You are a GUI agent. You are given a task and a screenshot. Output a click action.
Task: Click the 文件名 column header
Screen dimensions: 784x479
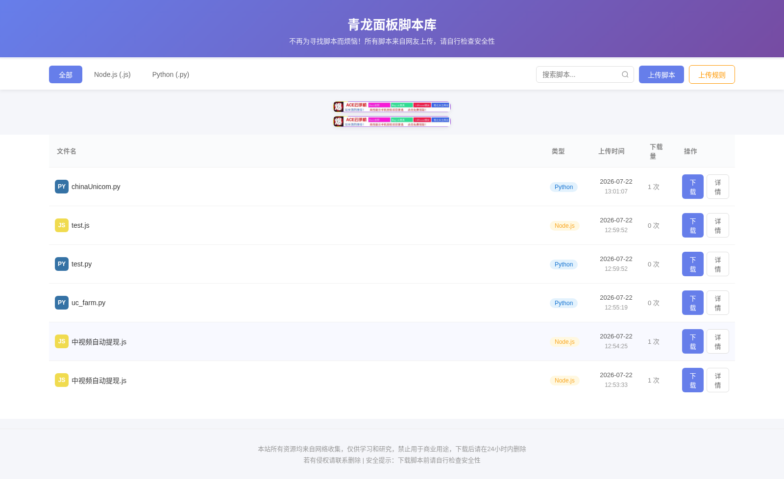coord(67,151)
